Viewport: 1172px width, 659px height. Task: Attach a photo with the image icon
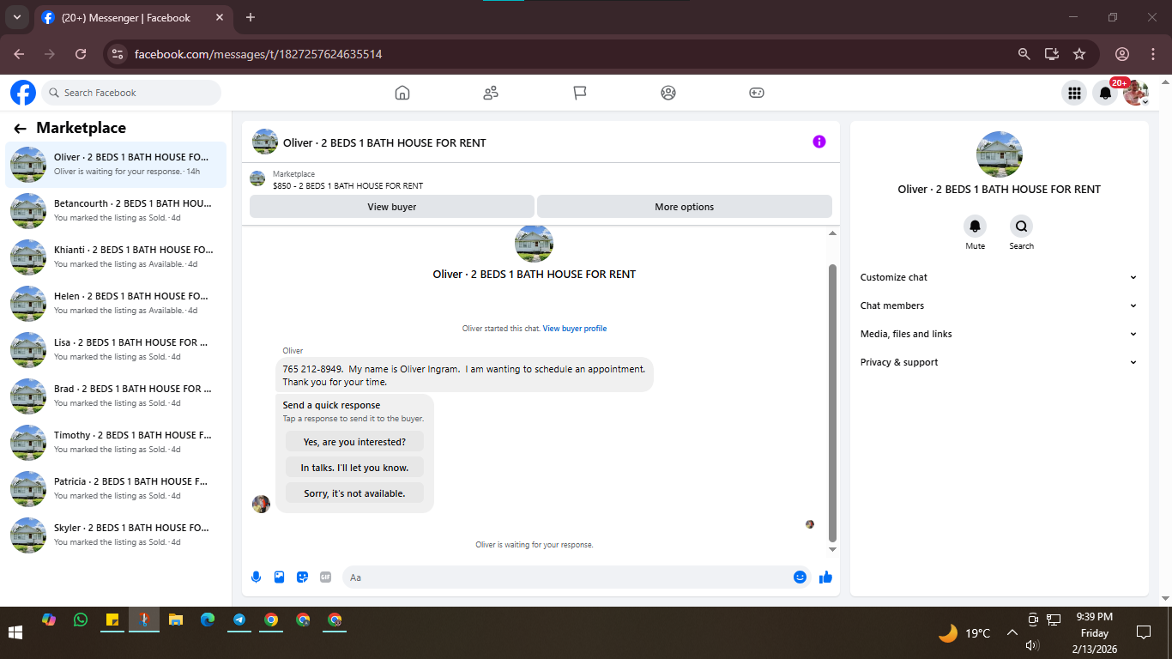279,577
